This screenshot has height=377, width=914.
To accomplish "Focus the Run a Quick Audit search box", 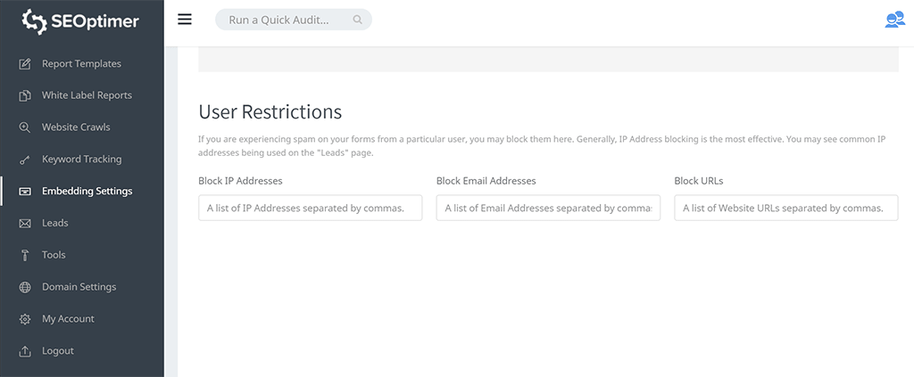I will 286,20.
